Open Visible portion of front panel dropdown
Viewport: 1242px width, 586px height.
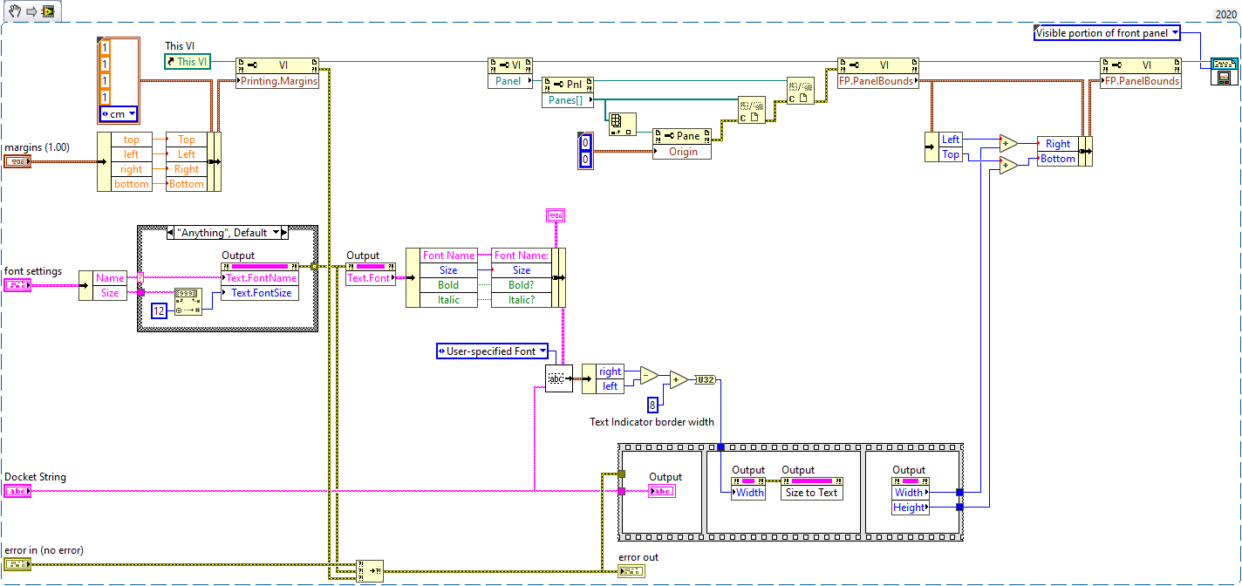pyautogui.click(x=1107, y=33)
